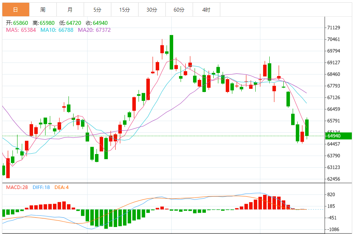Click the -451 MACD axis label
Screen dimensions: 353x234
[x=331, y=218]
